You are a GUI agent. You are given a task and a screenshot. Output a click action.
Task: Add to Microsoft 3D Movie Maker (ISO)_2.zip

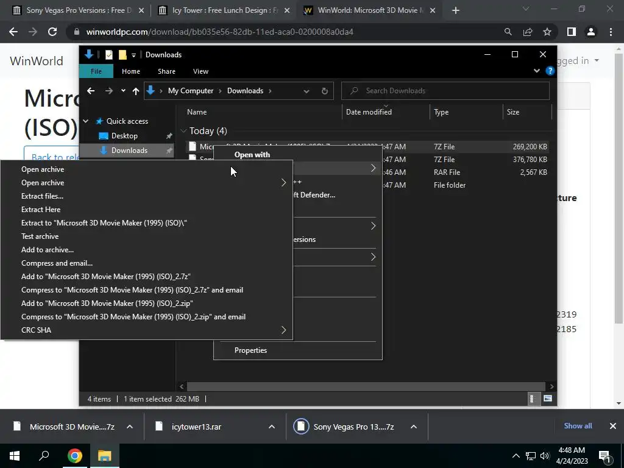pyautogui.click(x=146, y=303)
